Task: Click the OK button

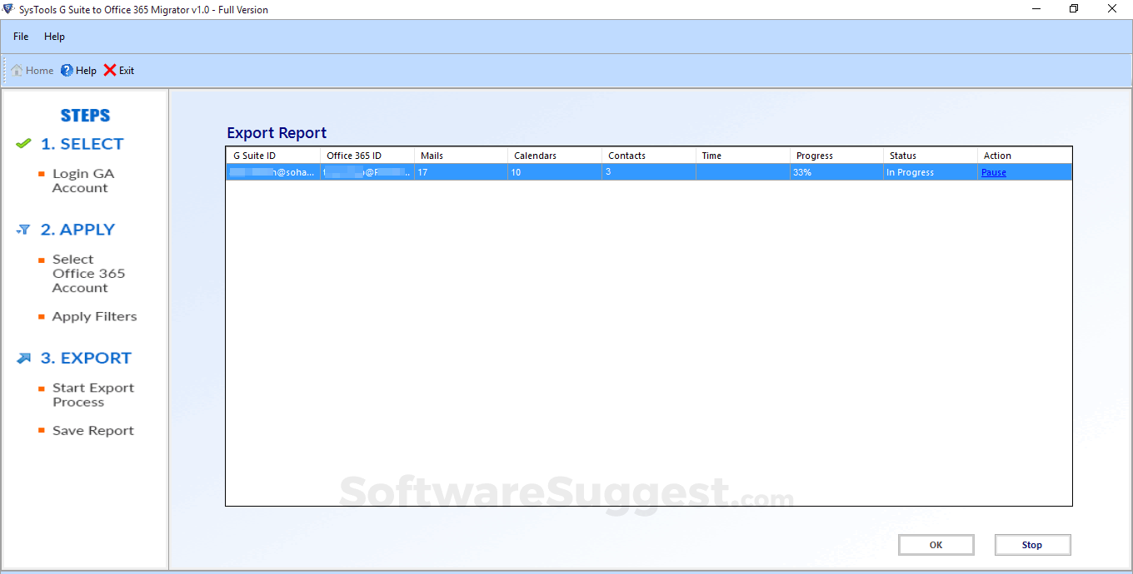Action: (936, 545)
